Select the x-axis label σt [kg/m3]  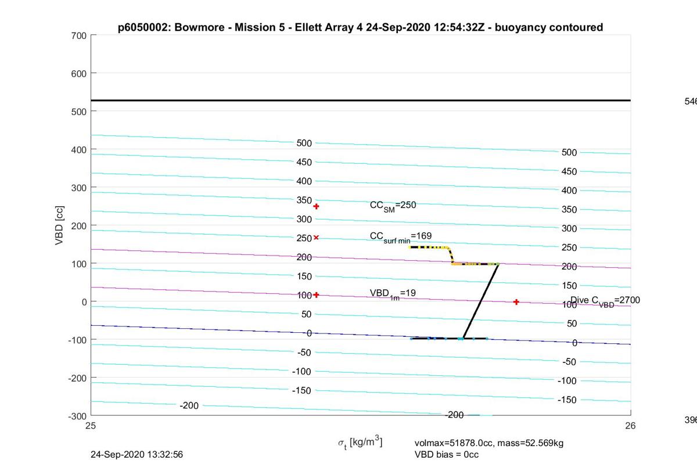(360, 443)
